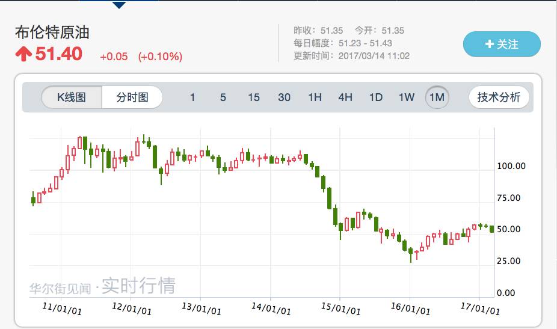Set chart interval to 4H
Image resolution: width=557 pixels, height=329 pixels.
pyautogui.click(x=345, y=97)
